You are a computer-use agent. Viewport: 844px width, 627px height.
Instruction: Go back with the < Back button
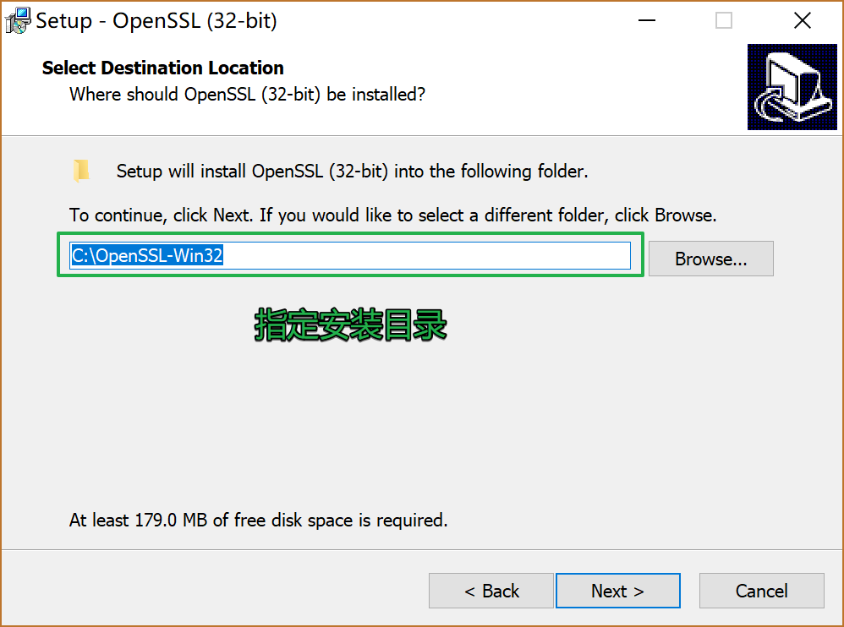(x=491, y=591)
